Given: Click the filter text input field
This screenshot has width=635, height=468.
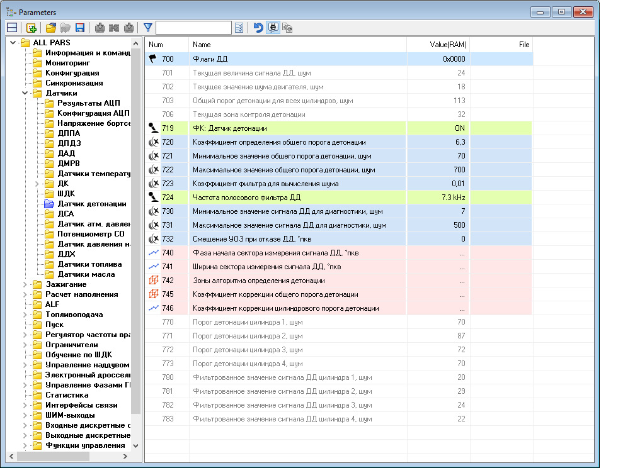Looking at the screenshot, I should [x=193, y=28].
